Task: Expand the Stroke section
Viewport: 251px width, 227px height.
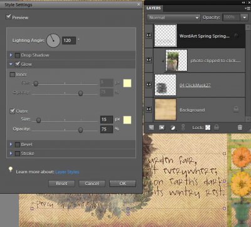Action: click(x=11, y=153)
